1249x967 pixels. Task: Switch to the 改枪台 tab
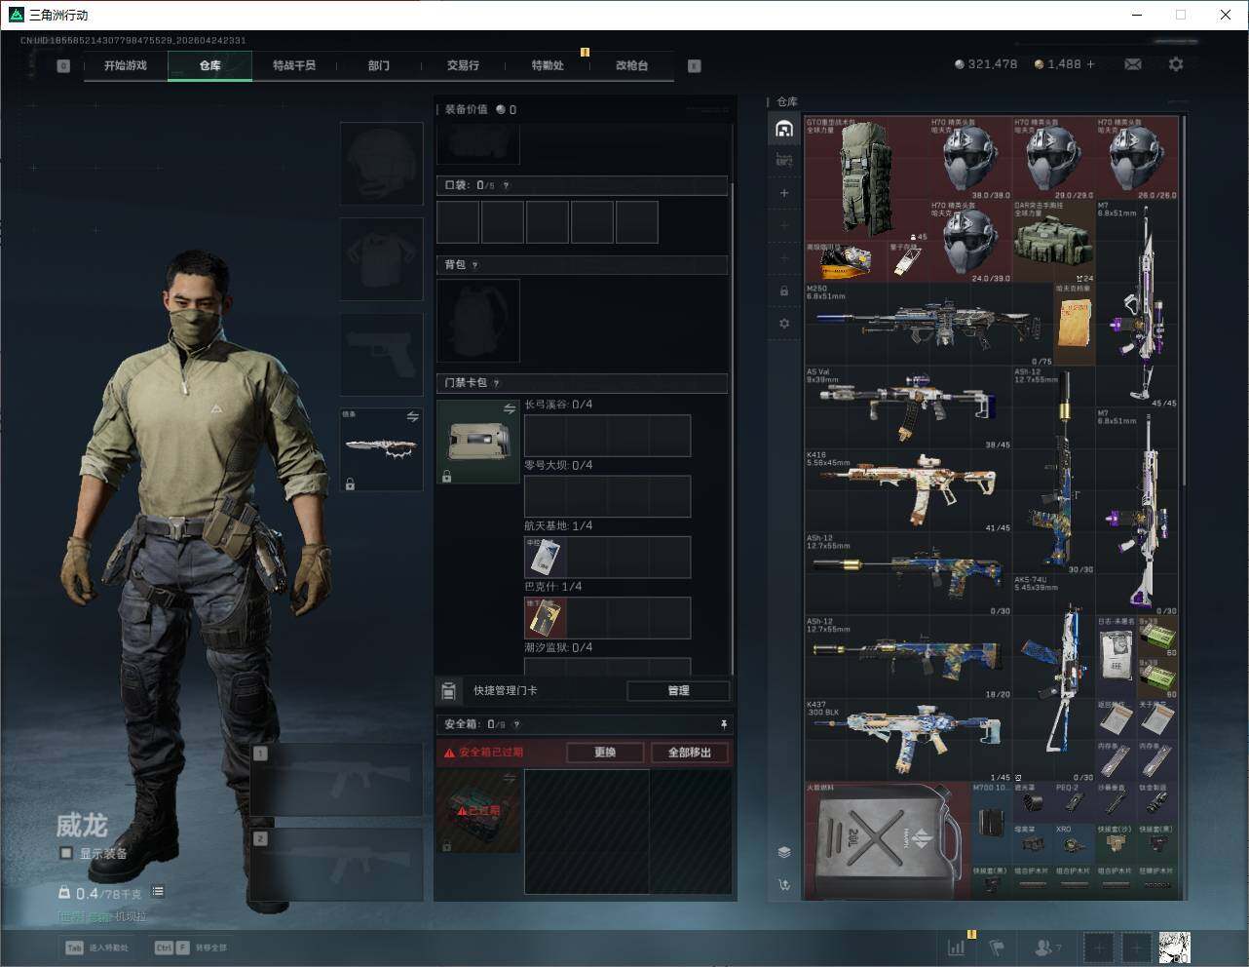click(x=631, y=65)
